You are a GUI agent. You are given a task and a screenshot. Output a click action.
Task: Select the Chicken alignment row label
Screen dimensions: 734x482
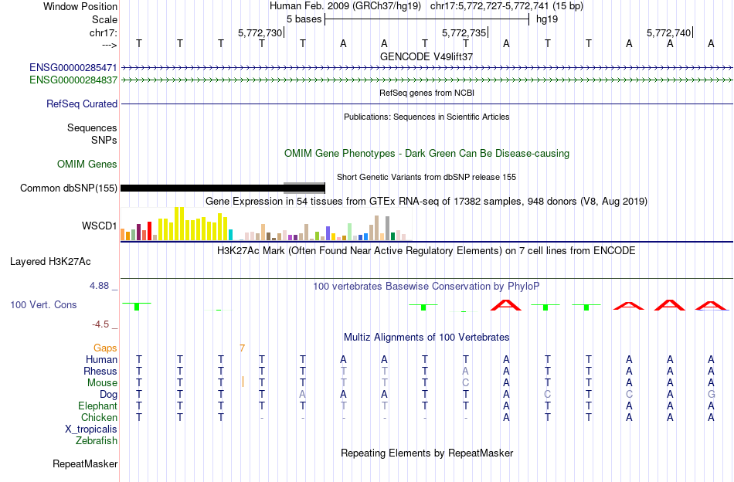(x=99, y=417)
